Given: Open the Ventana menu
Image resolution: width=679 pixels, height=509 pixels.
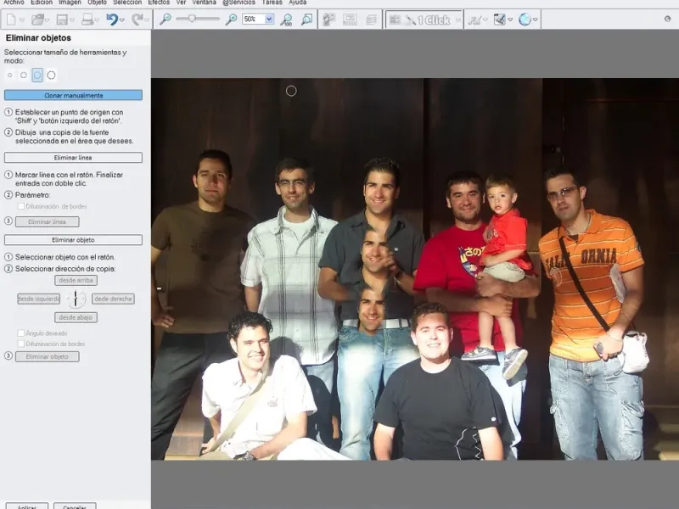Looking at the screenshot, I should tap(204, 3).
